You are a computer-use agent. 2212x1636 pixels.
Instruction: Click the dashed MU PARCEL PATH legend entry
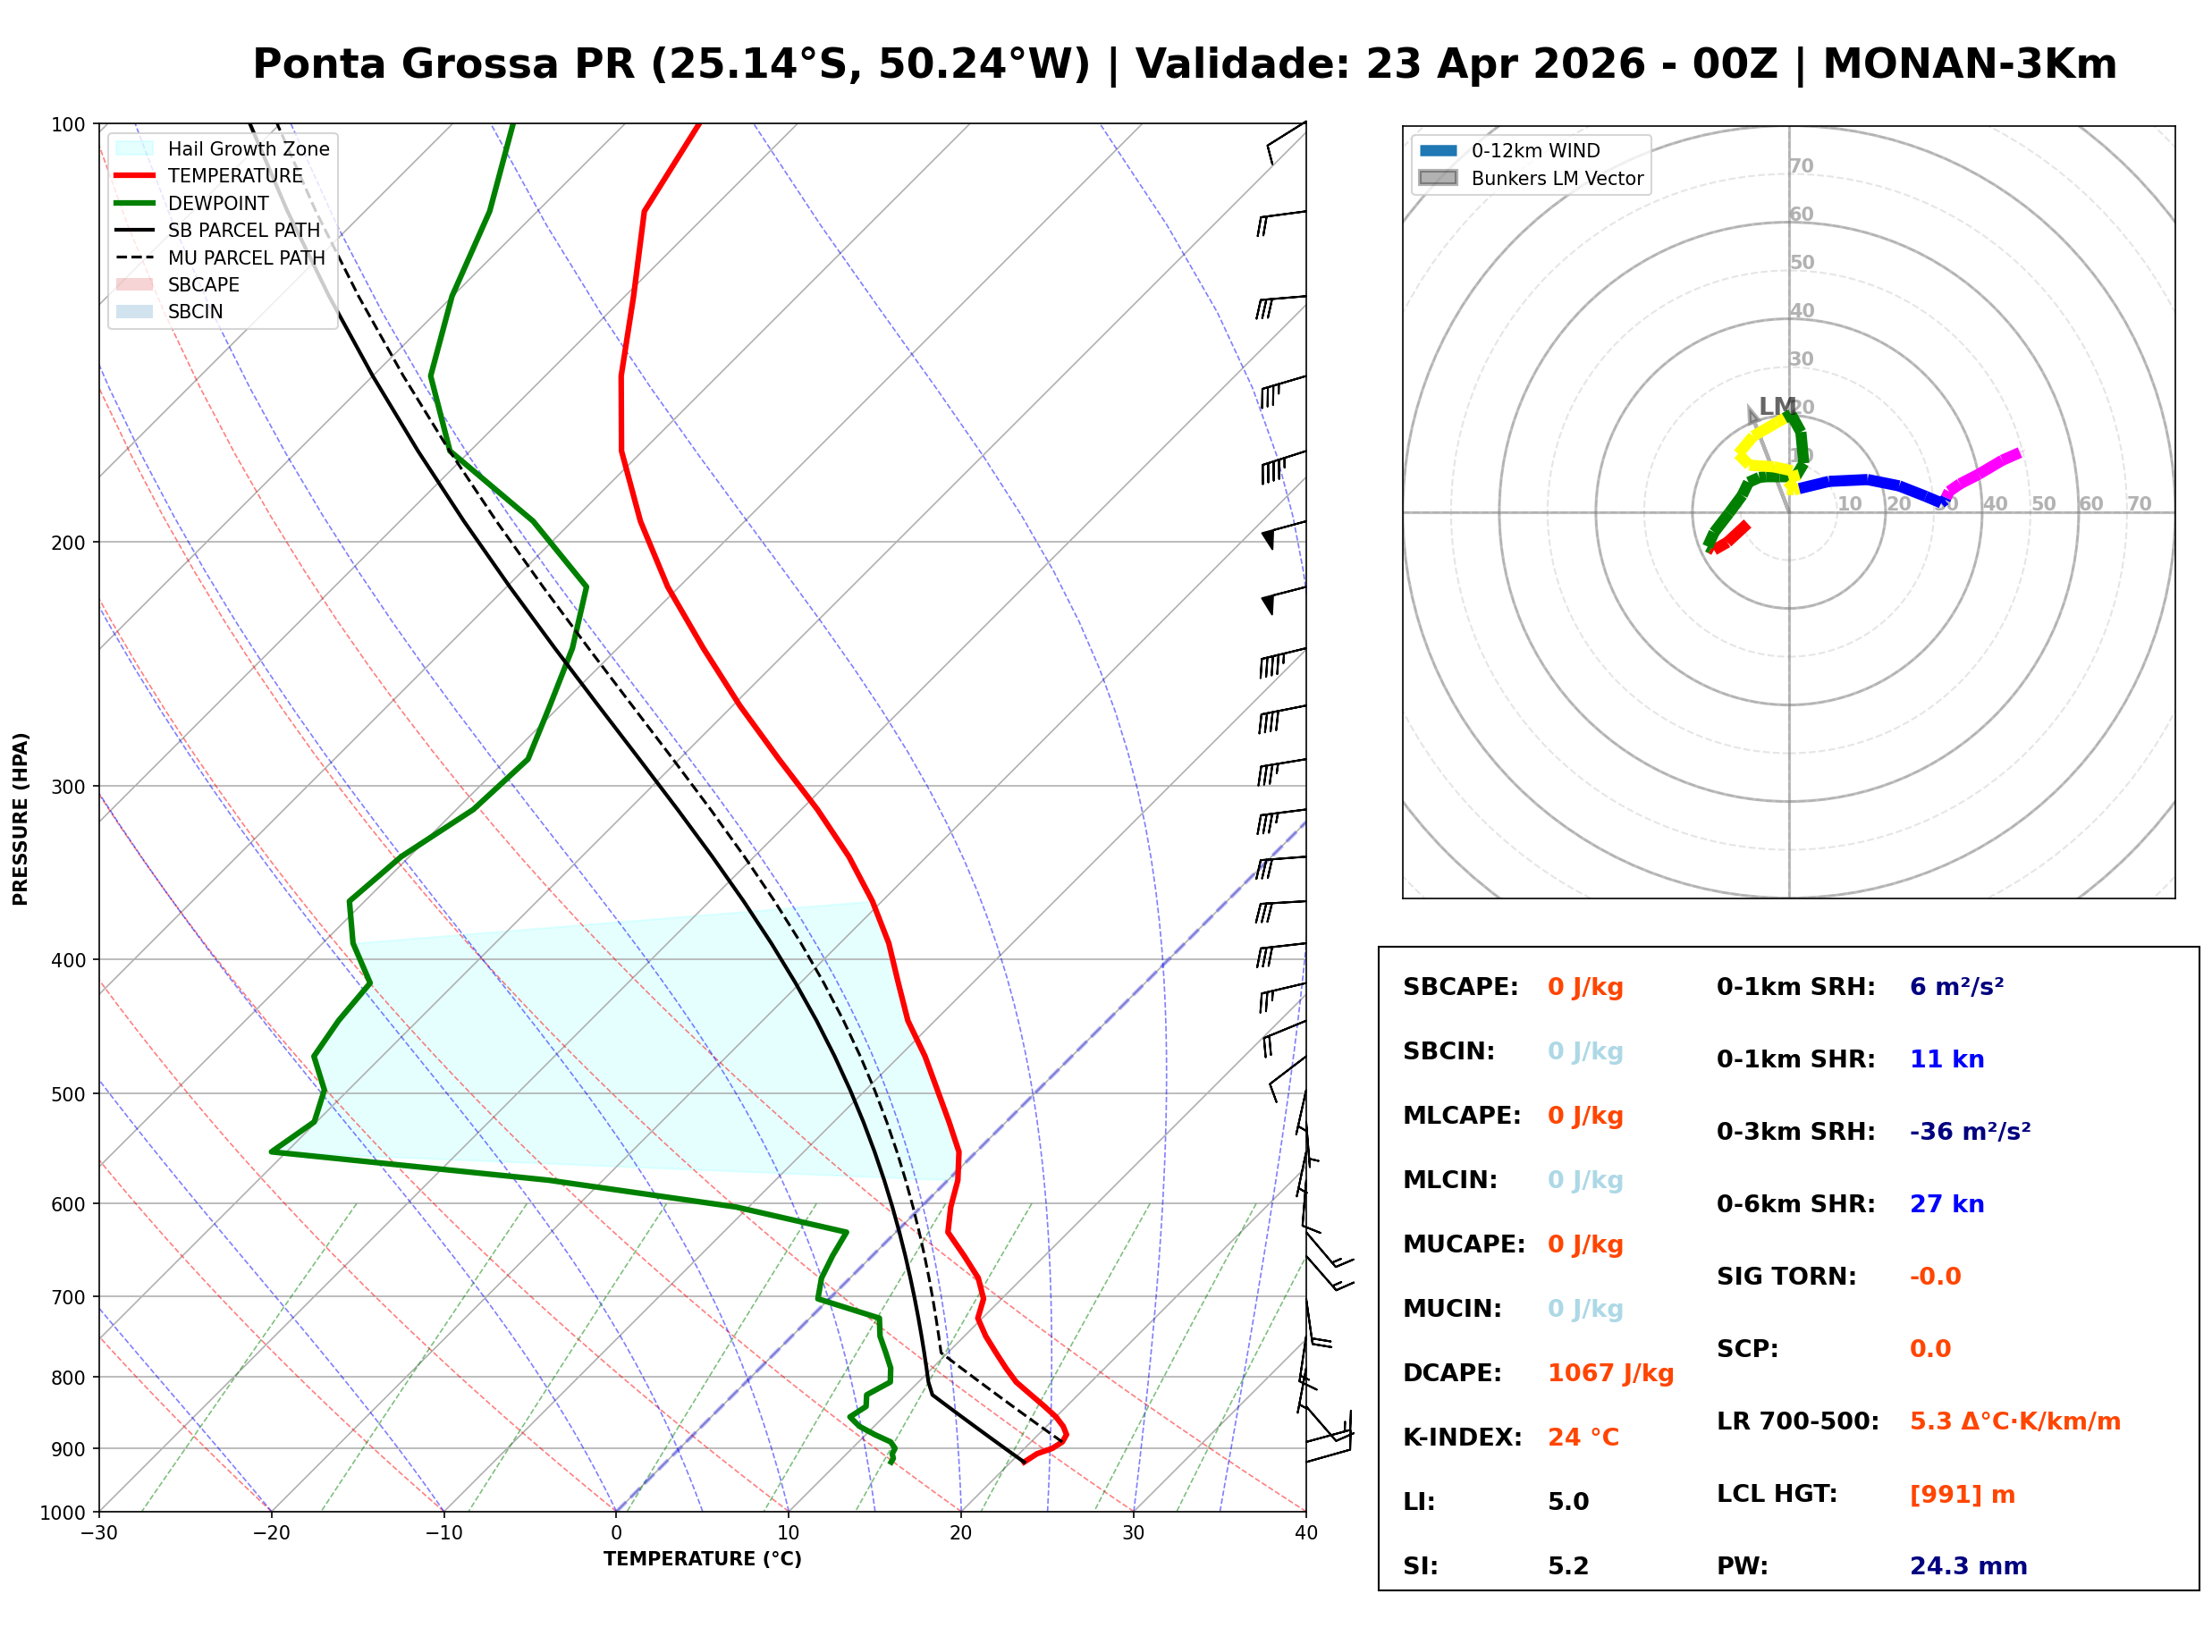click(x=135, y=257)
